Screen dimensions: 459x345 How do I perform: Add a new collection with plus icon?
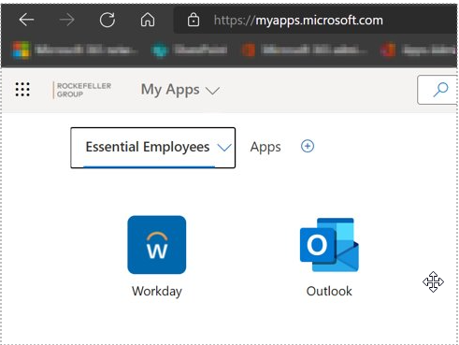308,146
